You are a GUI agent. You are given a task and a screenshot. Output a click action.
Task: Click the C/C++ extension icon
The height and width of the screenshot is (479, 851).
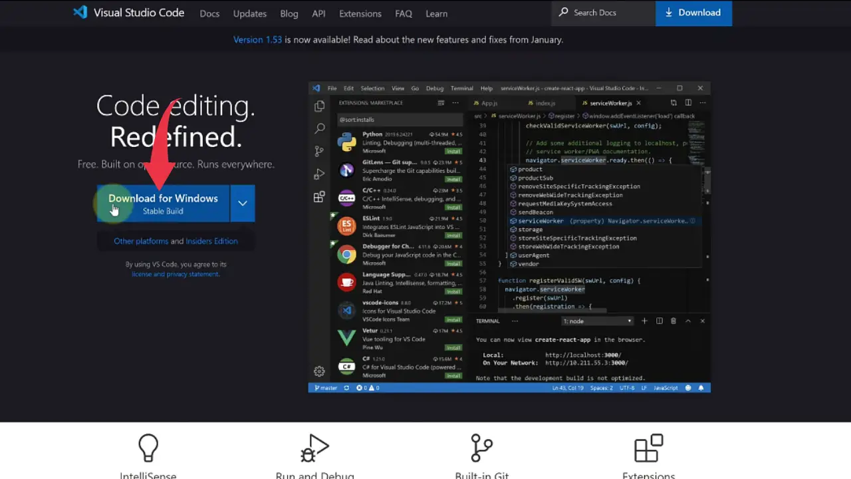click(346, 198)
